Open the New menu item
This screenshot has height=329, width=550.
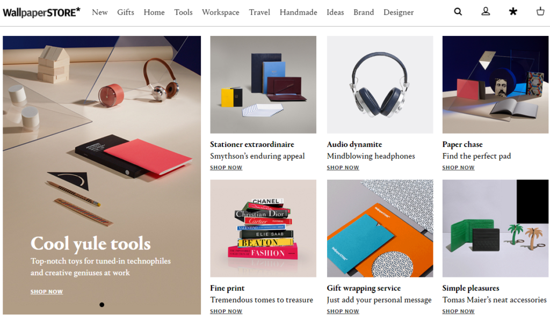pyautogui.click(x=99, y=12)
